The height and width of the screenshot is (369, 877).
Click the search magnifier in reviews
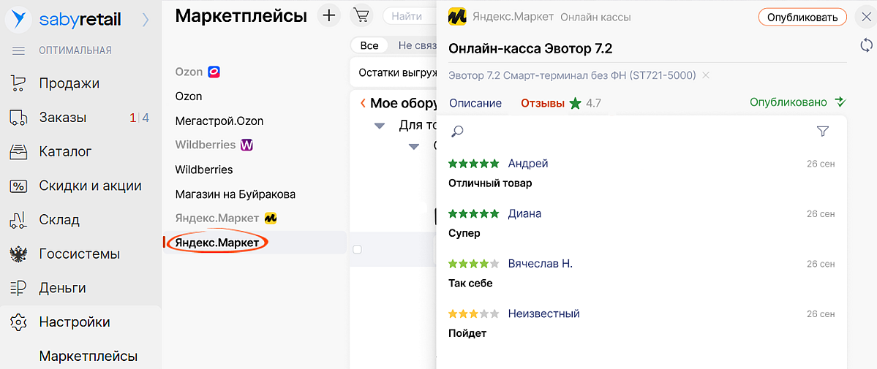click(458, 132)
